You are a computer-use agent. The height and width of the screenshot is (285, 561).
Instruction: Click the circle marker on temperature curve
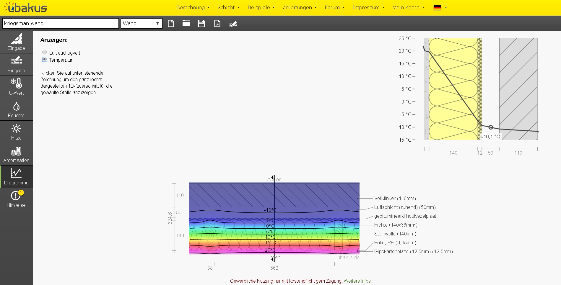[491, 127]
